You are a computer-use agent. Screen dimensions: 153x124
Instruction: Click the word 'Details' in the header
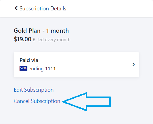[x=58, y=9]
